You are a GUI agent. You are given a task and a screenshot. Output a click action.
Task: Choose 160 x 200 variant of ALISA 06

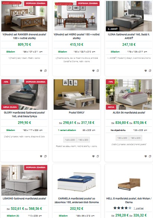click(x=122, y=138)
